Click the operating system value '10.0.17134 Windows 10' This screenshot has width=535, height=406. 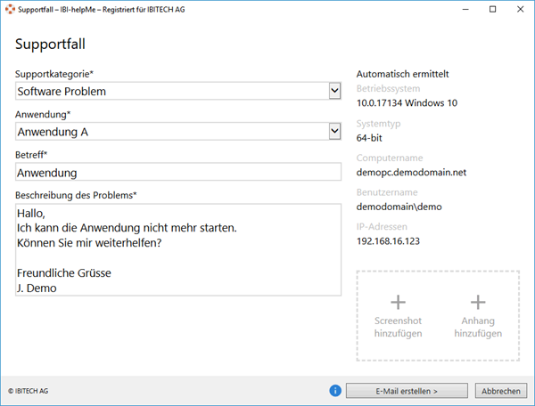pyautogui.click(x=406, y=103)
